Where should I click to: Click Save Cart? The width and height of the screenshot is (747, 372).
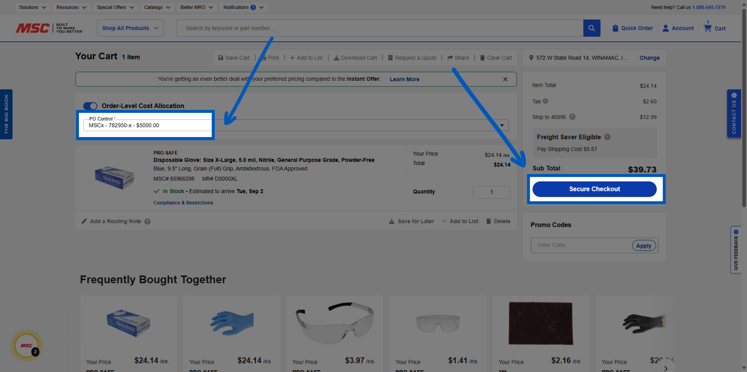(234, 58)
